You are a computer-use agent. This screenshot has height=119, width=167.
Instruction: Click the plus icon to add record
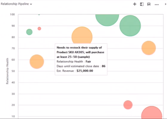point(135,4)
